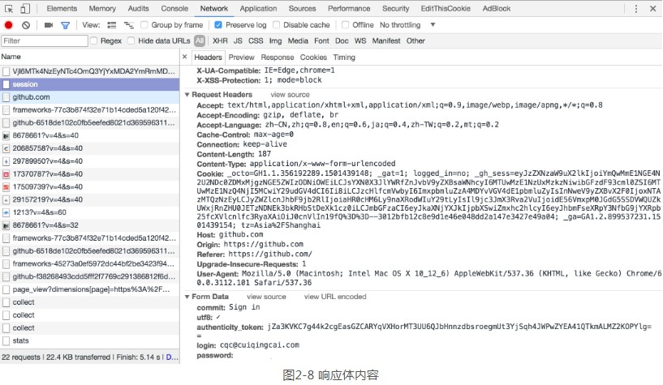
Task: Open the Memory tab
Action: point(102,8)
